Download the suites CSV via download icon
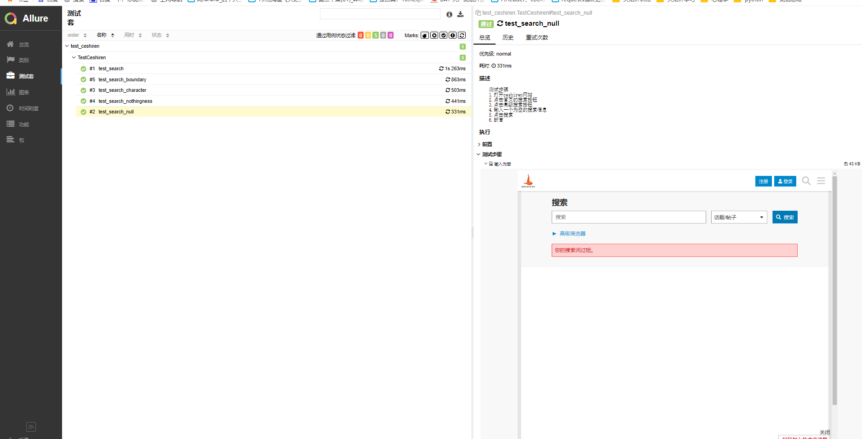Viewport: 862px width, 439px height. [x=460, y=15]
